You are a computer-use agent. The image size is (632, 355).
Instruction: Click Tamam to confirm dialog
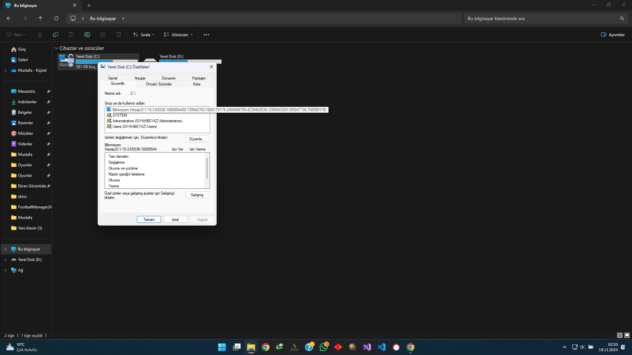coord(149,220)
